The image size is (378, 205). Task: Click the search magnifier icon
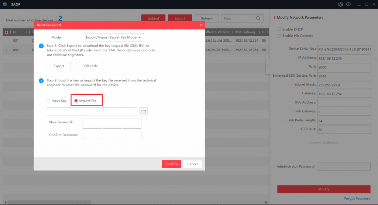258,18
